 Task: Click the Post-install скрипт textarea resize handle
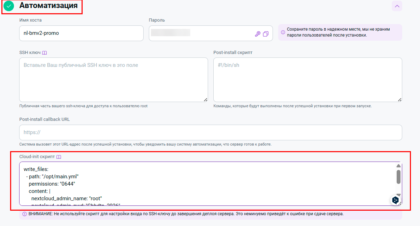pos(399,100)
